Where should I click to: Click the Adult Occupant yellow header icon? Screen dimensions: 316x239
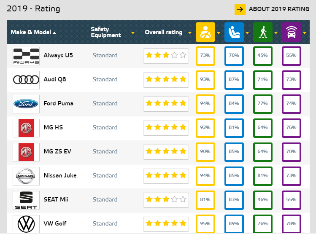205,32
